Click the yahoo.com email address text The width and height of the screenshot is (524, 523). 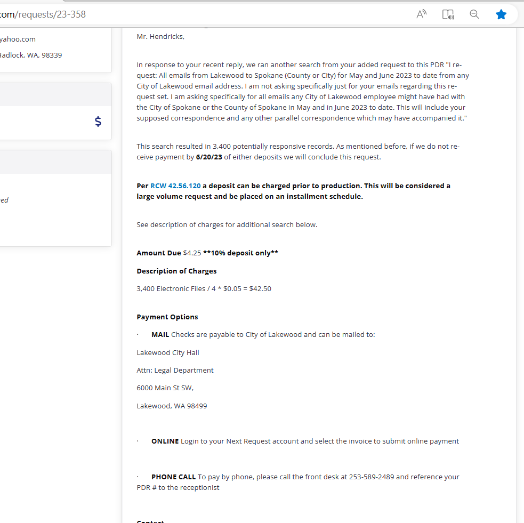pos(18,39)
